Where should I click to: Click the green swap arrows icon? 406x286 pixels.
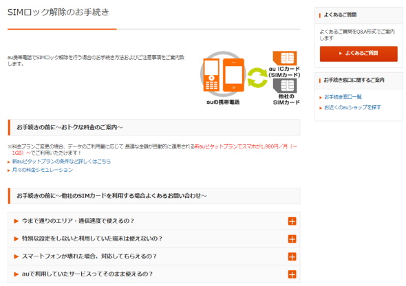point(257,78)
